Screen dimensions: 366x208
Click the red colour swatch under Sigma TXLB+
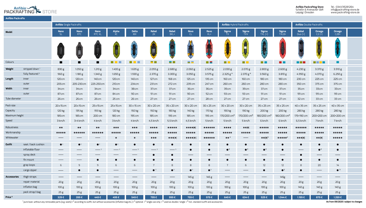[281, 62]
